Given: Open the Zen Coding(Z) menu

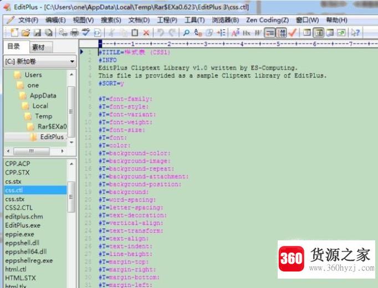Looking at the screenshot, I should click(267, 20).
